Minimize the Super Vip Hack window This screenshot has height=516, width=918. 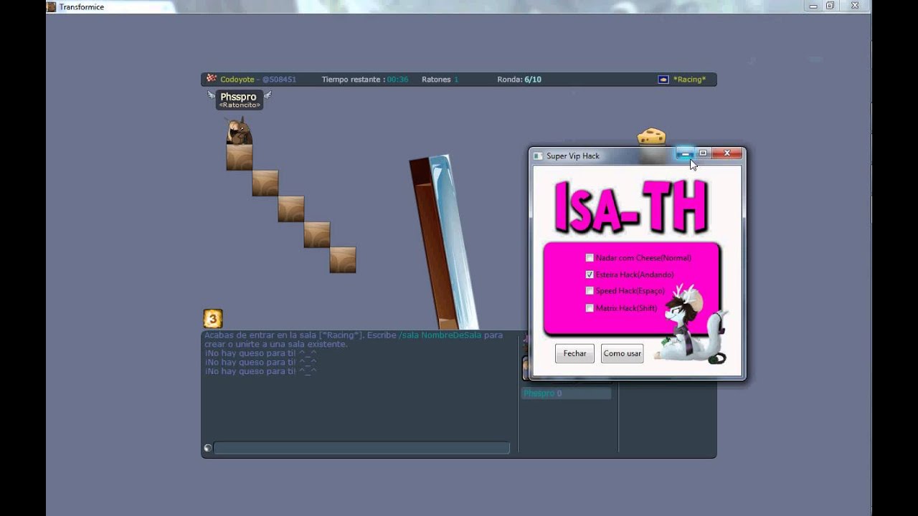point(685,153)
